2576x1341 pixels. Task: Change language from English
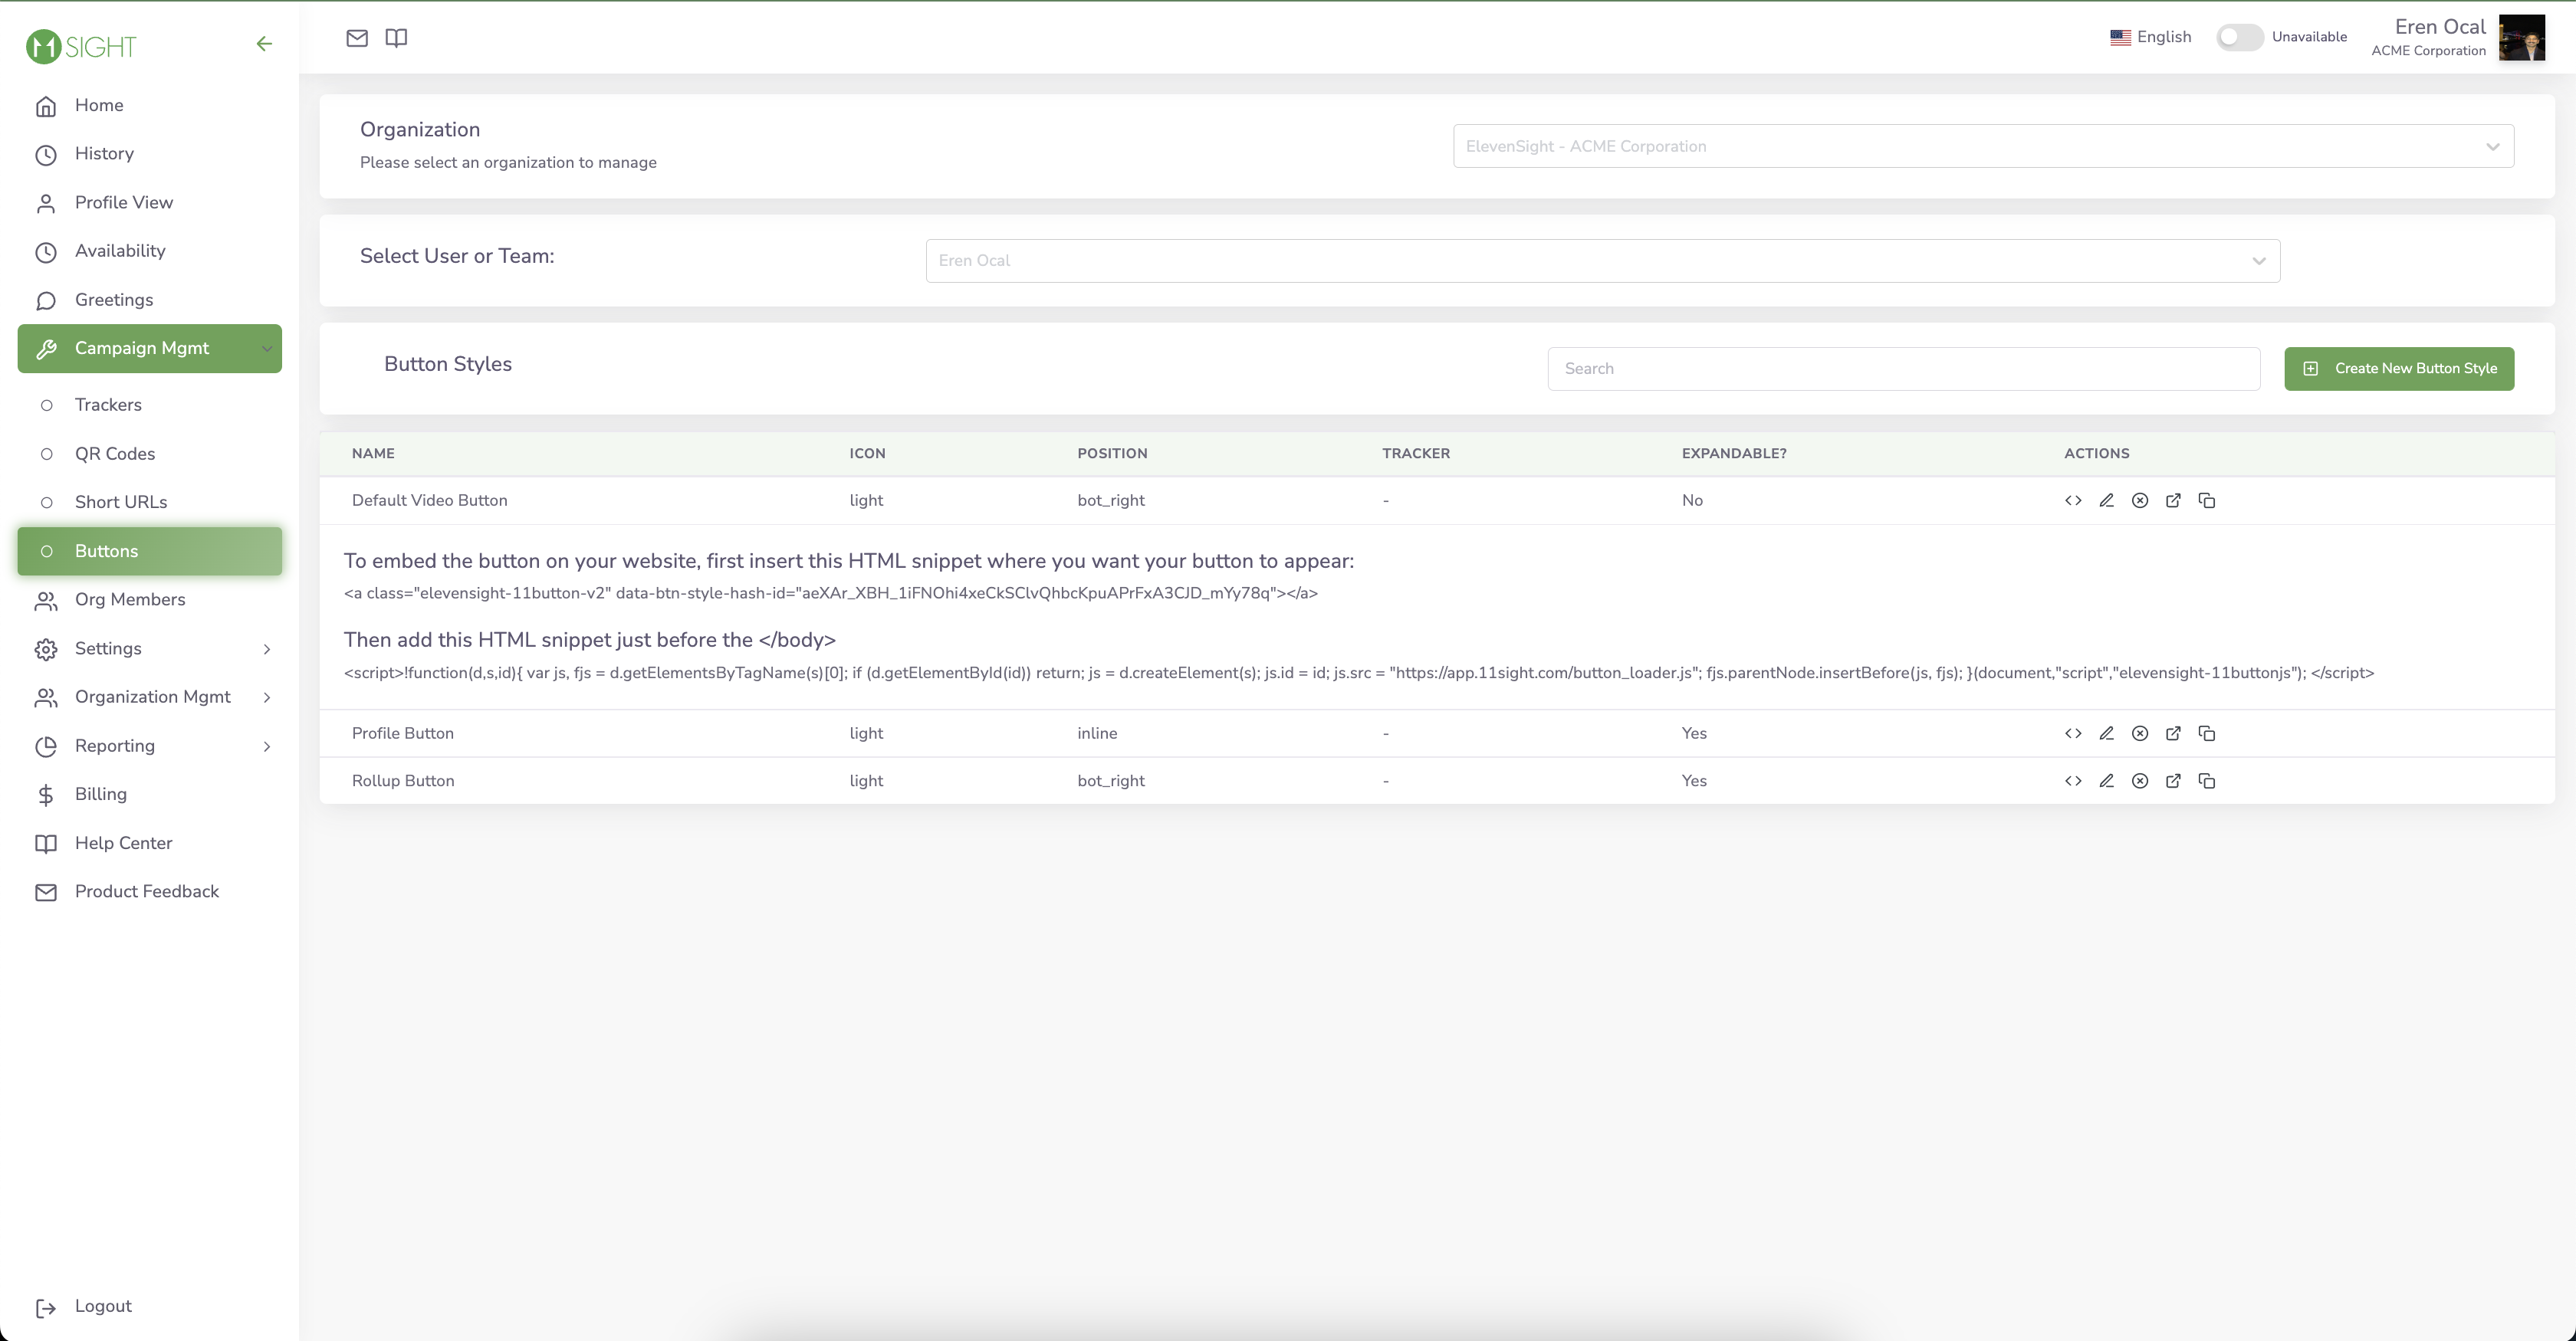(x=2150, y=37)
